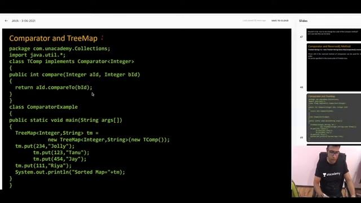Click slide number 47 label
The height and width of the screenshot is (203, 361).
(301, 37)
